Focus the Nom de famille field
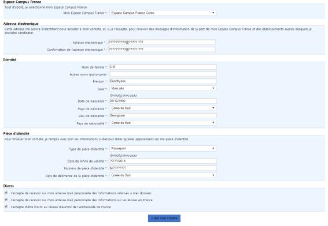 point(163,67)
